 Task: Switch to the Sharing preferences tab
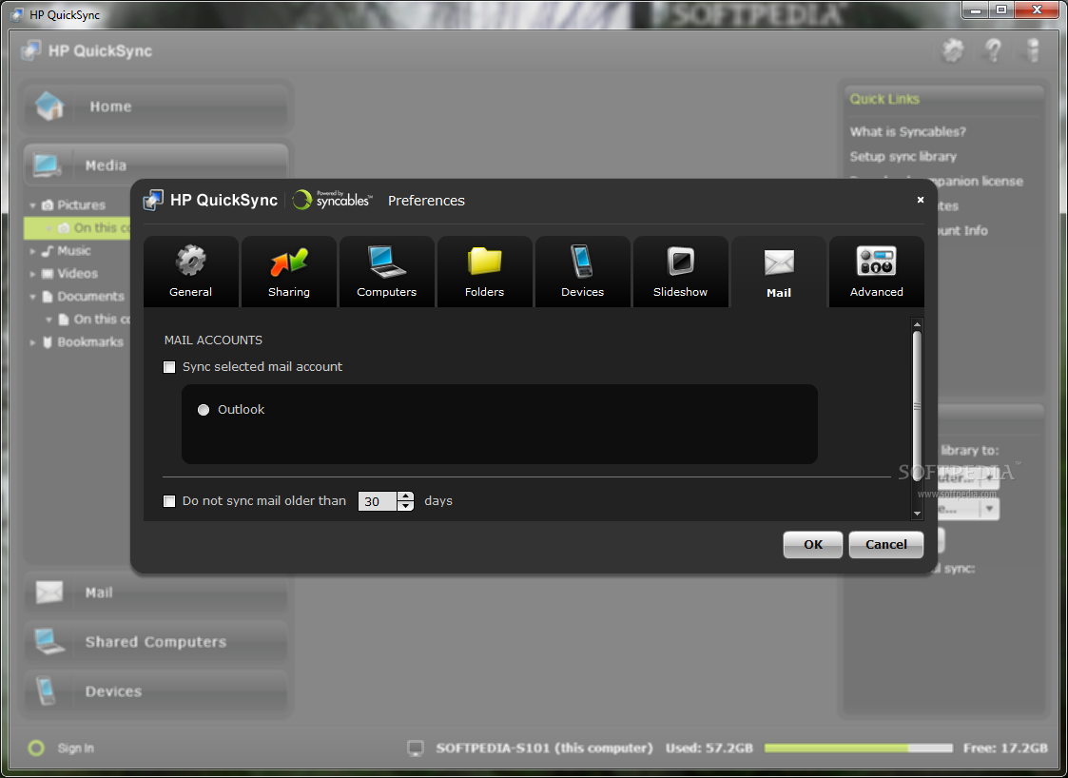click(289, 272)
